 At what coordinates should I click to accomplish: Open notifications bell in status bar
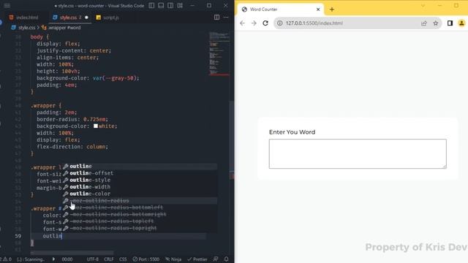click(x=226, y=259)
